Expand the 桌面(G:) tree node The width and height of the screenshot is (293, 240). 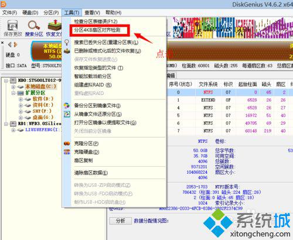tap(21, 118)
